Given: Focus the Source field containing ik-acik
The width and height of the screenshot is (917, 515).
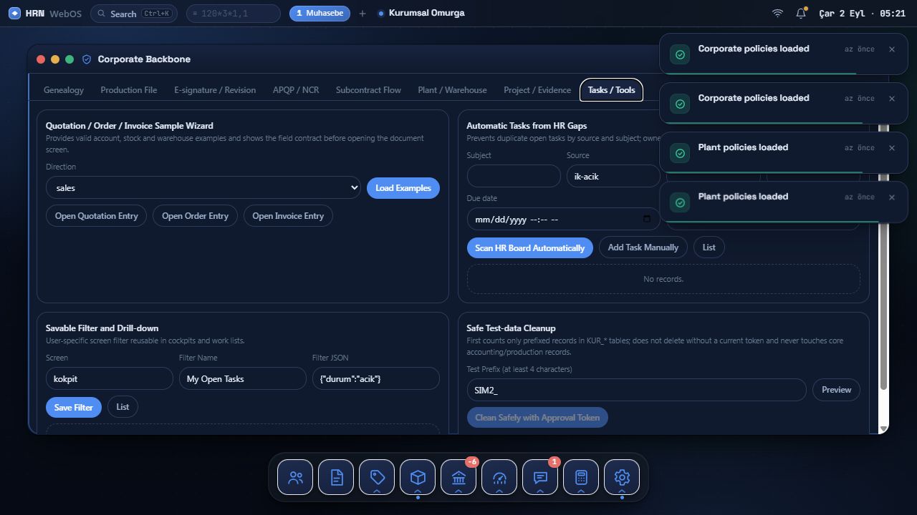Looking at the screenshot, I should 613,176.
